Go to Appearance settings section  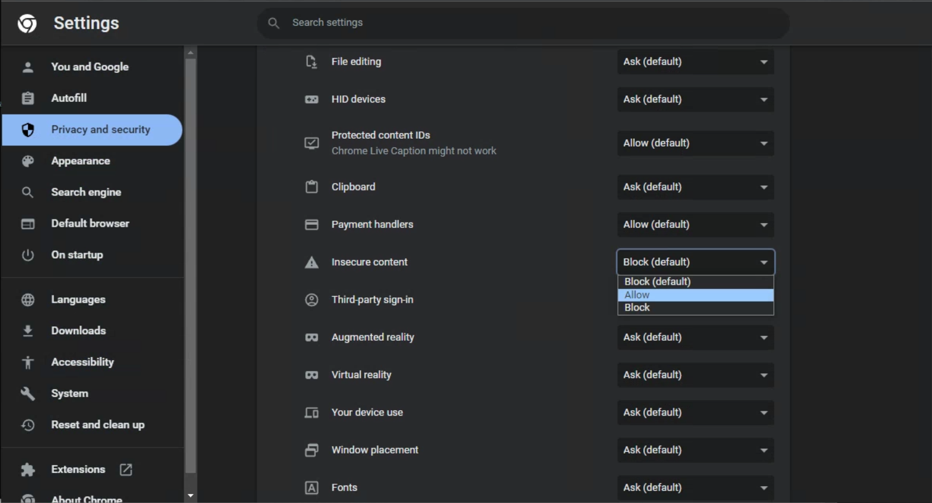(x=80, y=161)
